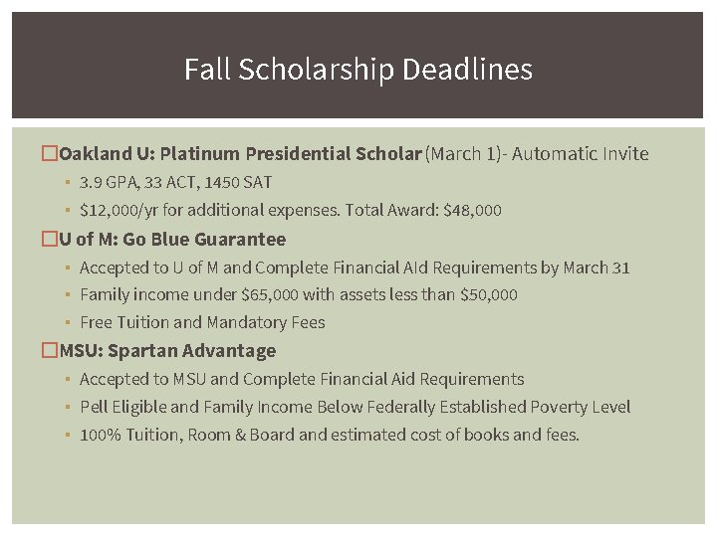Select the "3.9 GPA, 33 ACT, 1450 SAT" line

pyautogui.click(x=175, y=183)
